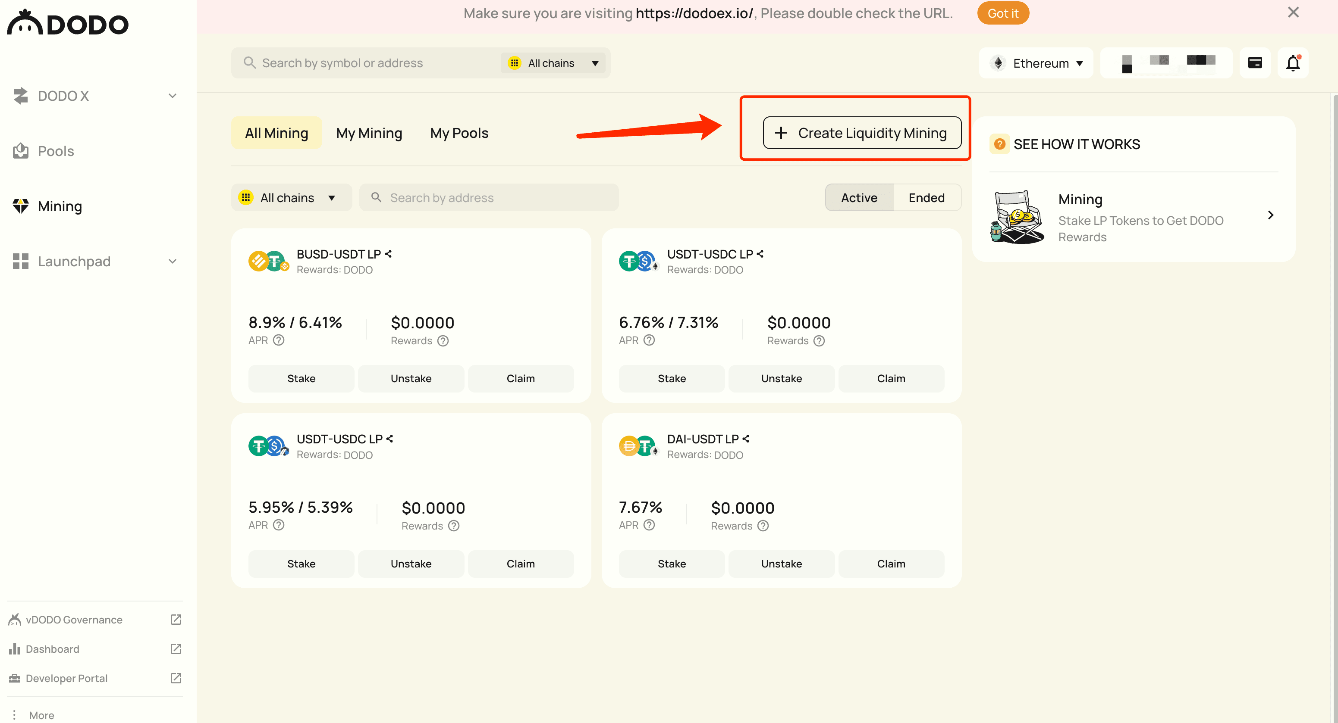Click the More dots icon in sidebar
This screenshot has width=1338, height=723.
click(x=15, y=715)
